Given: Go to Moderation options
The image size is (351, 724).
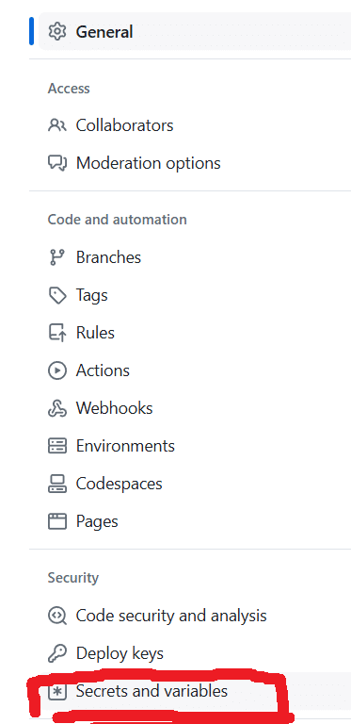Looking at the screenshot, I should click(x=195, y=163).
